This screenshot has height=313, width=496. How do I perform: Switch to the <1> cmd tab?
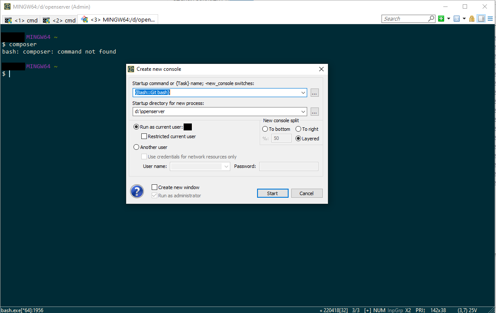21,20
